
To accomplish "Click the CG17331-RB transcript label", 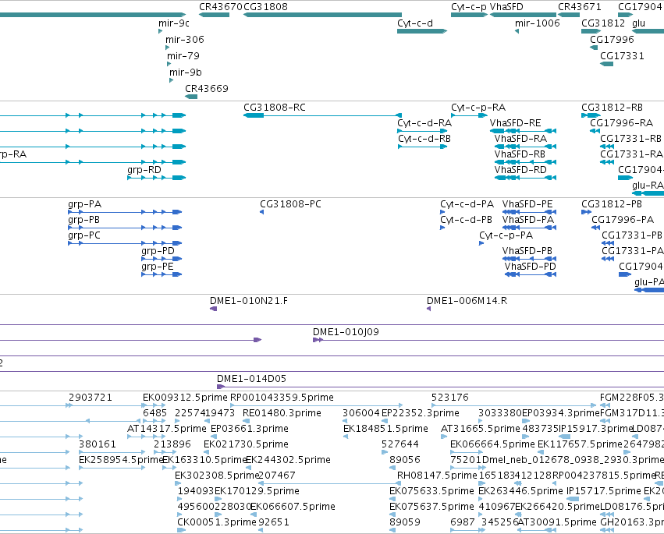I will [x=630, y=139].
